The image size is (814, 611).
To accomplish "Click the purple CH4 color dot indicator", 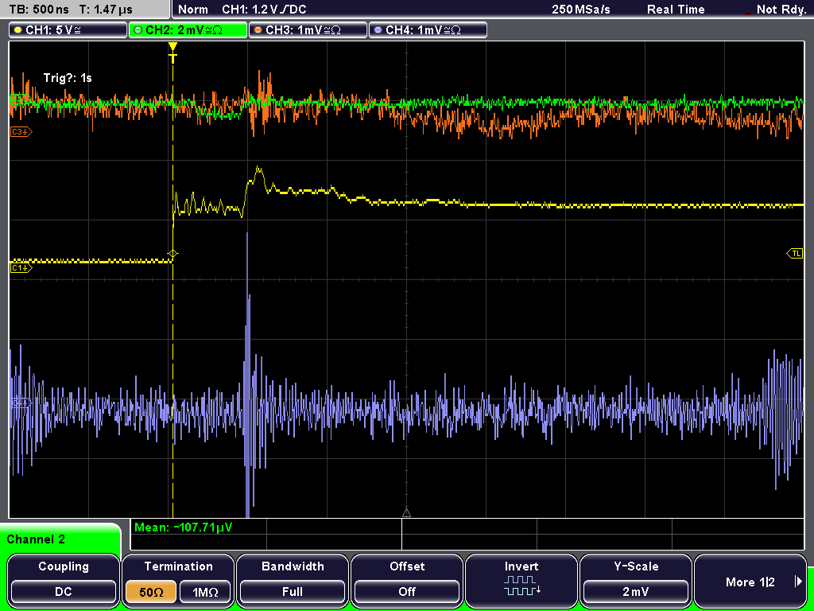I will coord(378,30).
